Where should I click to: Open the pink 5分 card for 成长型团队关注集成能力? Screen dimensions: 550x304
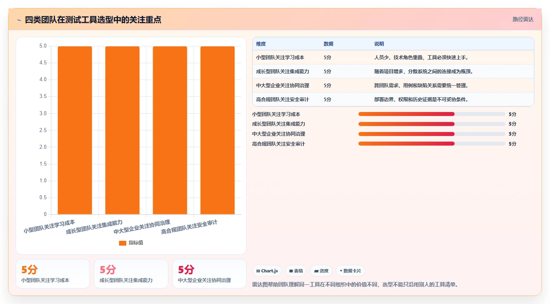(131, 274)
